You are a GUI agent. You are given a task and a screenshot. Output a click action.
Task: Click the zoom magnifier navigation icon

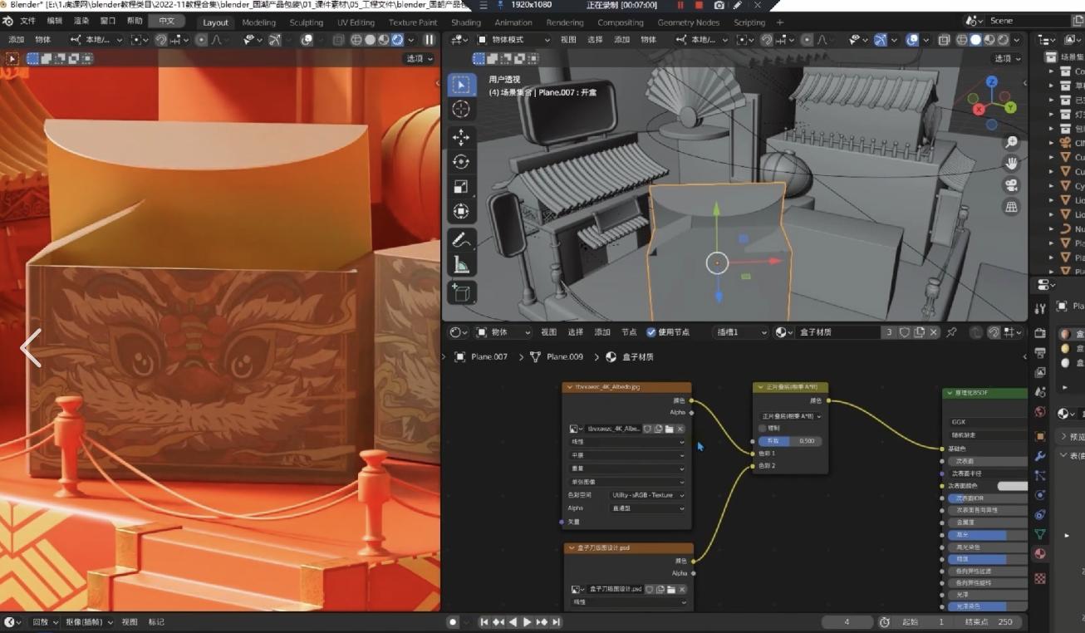(1011, 142)
